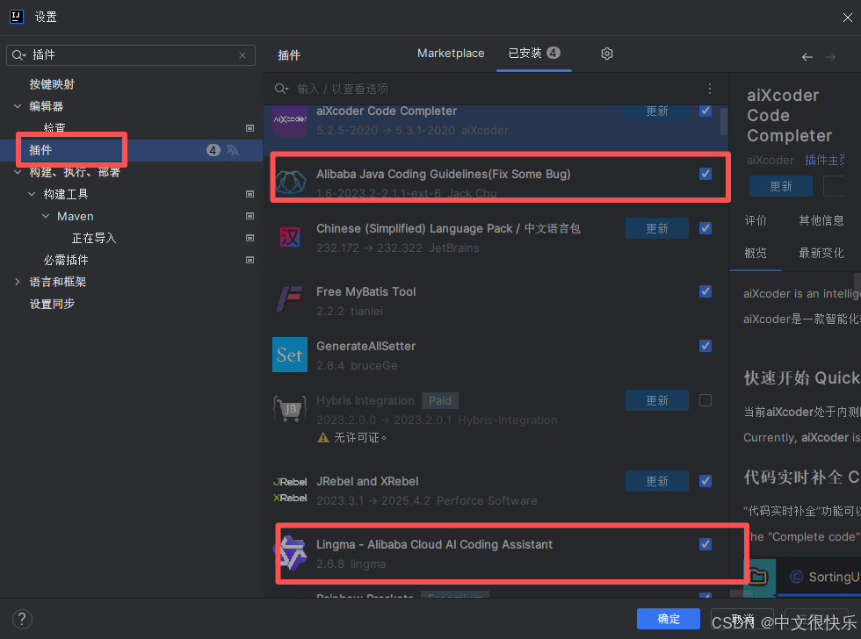Click the GenerateAllSetter Set icon
861x639 pixels.
pos(290,355)
